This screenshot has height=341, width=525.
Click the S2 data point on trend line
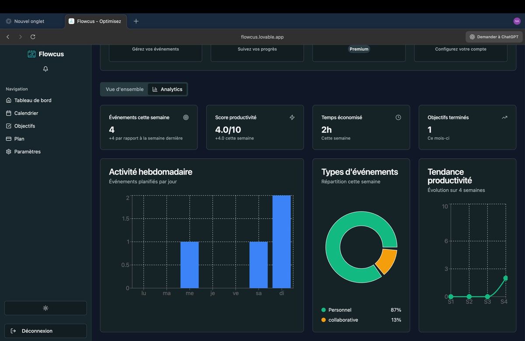coord(469,296)
